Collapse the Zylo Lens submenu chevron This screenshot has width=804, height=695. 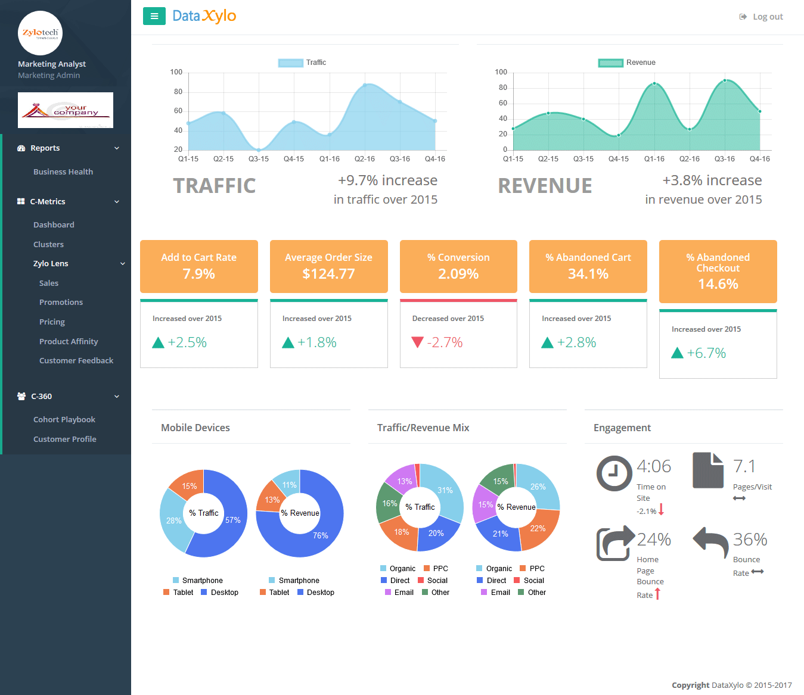pos(123,264)
